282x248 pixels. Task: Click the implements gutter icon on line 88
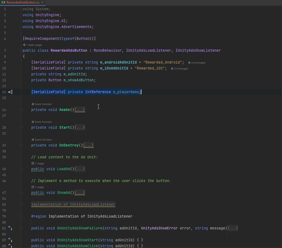click(x=10, y=246)
